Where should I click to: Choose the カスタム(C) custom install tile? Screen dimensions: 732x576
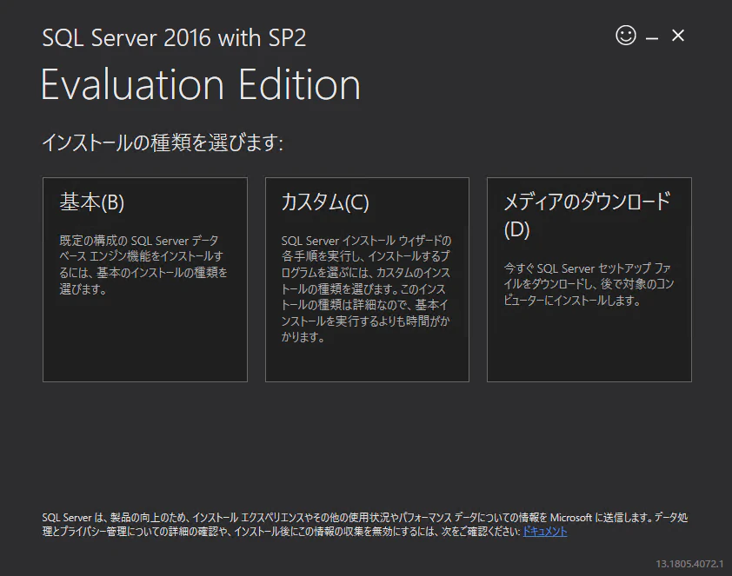(367, 280)
